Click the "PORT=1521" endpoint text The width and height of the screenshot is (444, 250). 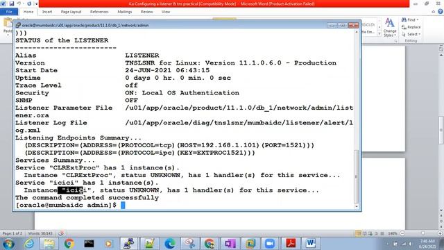tap(285, 145)
